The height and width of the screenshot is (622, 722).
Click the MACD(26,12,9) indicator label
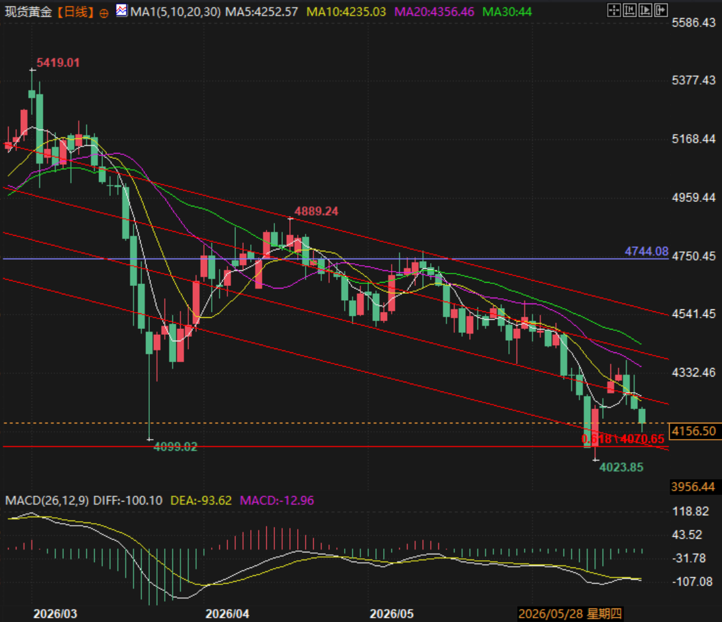[x=47, y=500]
